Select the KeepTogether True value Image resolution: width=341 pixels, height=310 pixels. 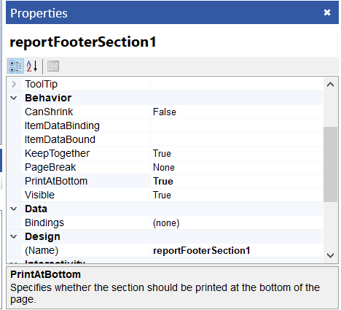pyautogui.click(x=237, y=154)
